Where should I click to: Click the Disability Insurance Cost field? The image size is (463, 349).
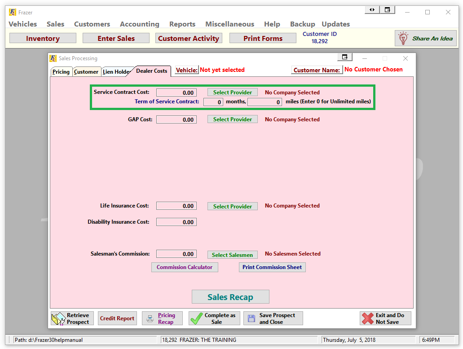(176, 222)
